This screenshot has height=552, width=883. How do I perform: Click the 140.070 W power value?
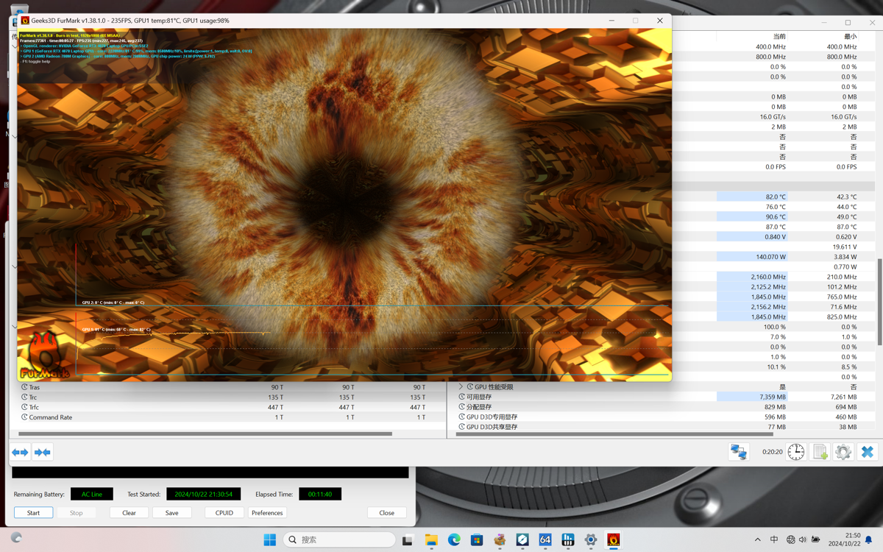(x=771, y=257)
